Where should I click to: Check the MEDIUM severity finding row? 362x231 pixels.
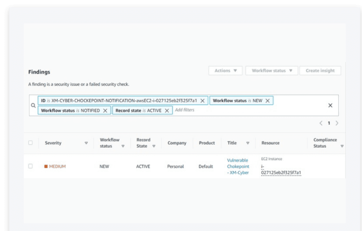[30, 166]
